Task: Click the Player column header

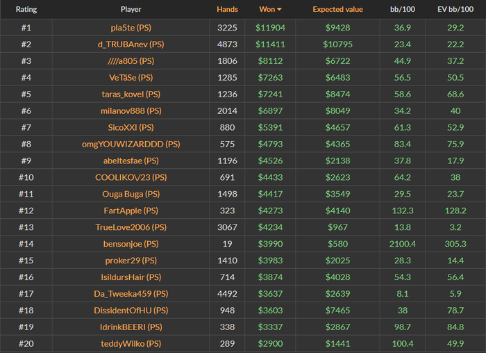Action: pyautogui.click(x=131, y=10)
